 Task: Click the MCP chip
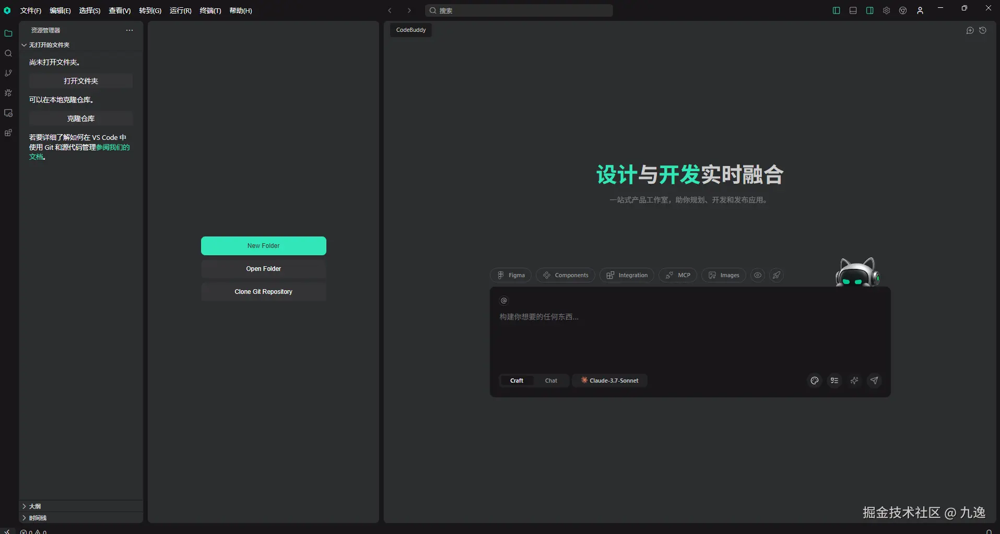pyautogui.click(x=678, y=275)
